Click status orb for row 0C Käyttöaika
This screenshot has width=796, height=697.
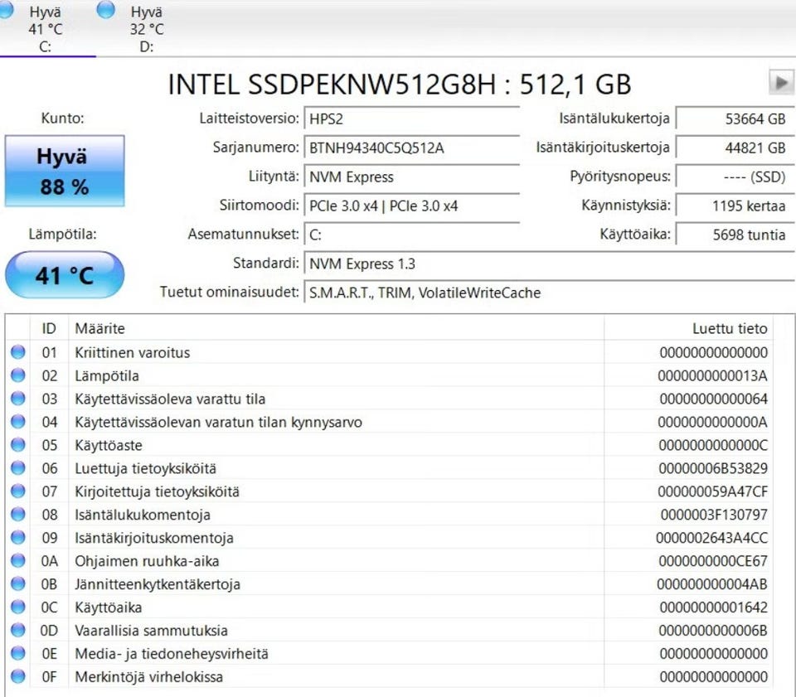coord(17,607)
